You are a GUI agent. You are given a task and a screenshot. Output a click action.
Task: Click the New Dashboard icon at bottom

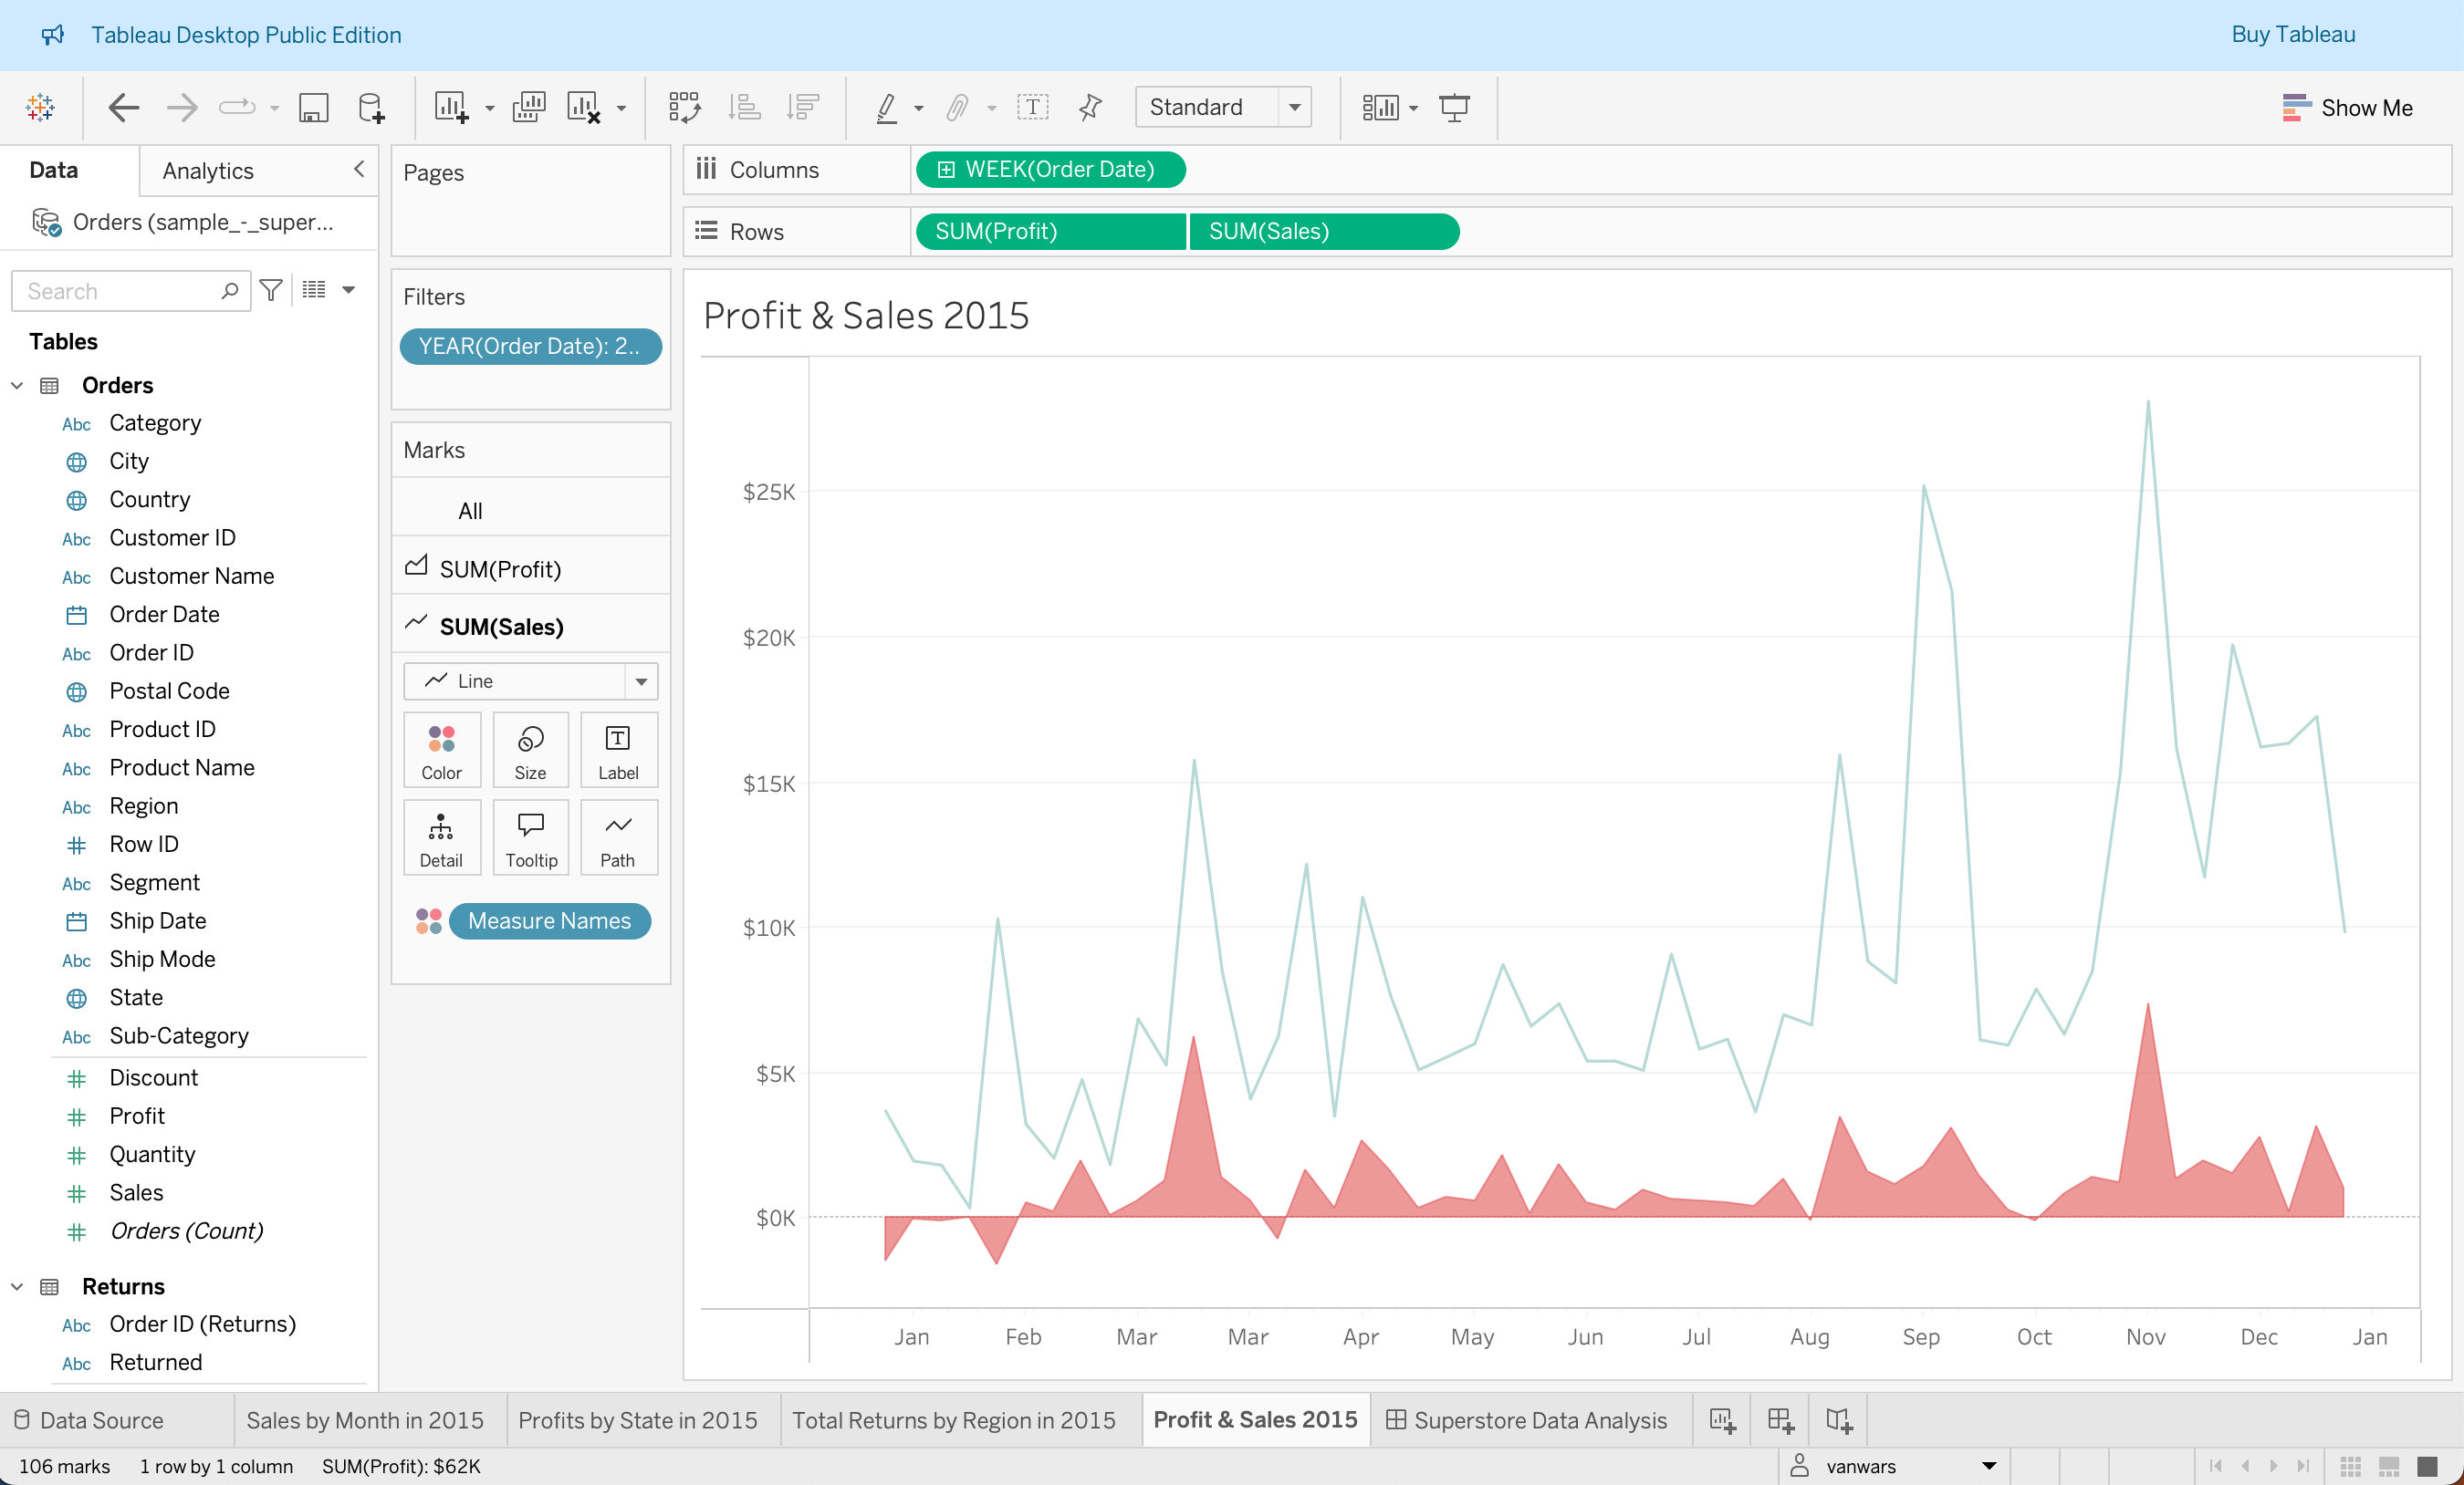click(1780, 1419)
